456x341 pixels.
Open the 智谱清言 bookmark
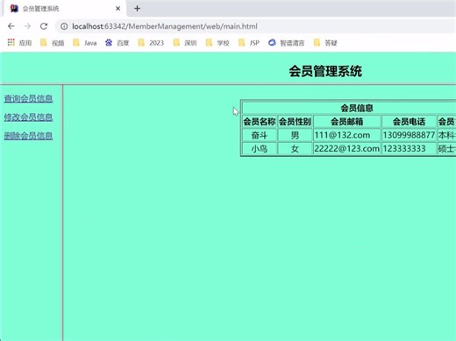[287, 43]
